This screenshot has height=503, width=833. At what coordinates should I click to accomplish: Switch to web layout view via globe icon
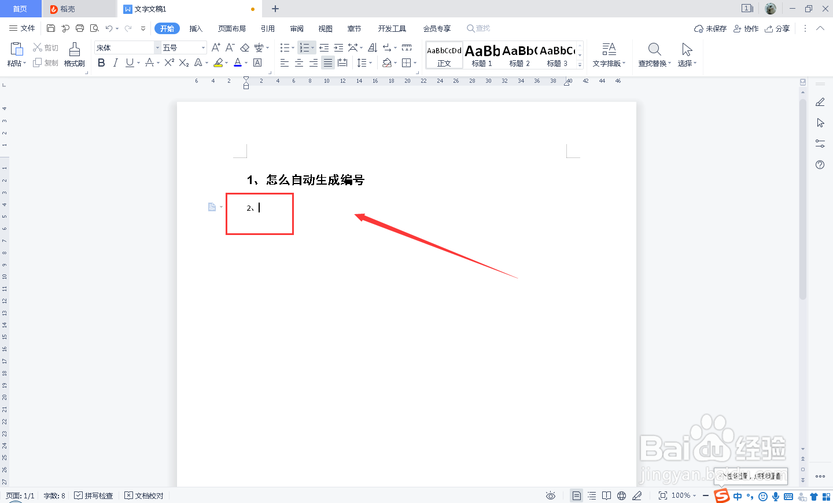[x=621, y=495]
